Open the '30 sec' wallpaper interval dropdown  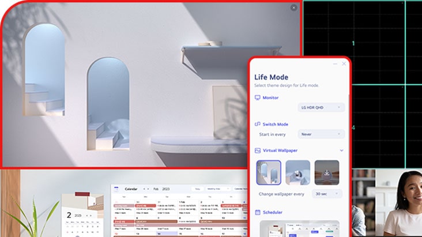326,194
